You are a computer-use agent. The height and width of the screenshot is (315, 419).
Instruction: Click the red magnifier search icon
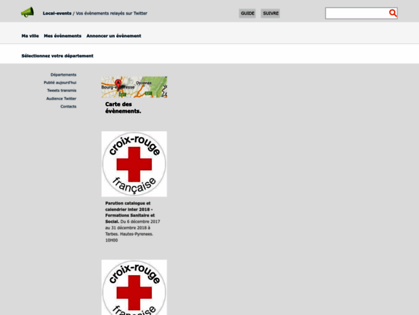point(393,13)
